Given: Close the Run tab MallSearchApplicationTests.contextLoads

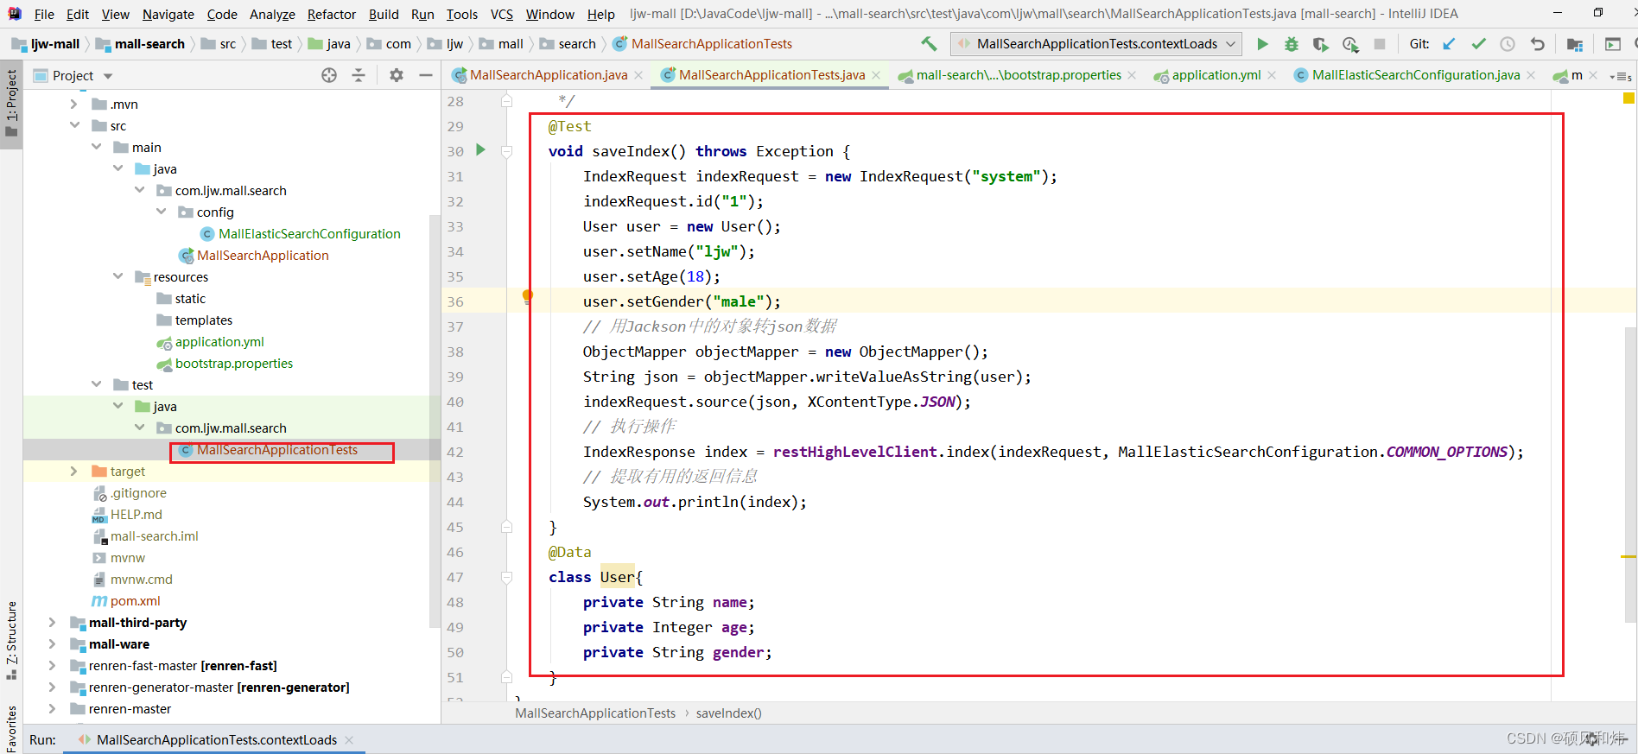Looking at the screenshot, I should [349, 740].
